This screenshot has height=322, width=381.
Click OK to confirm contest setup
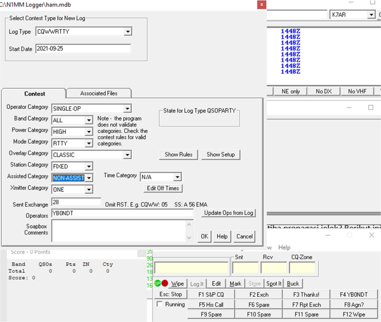(204, 236)
